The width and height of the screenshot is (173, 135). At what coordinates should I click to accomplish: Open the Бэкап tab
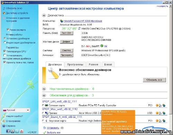point(108,64)
